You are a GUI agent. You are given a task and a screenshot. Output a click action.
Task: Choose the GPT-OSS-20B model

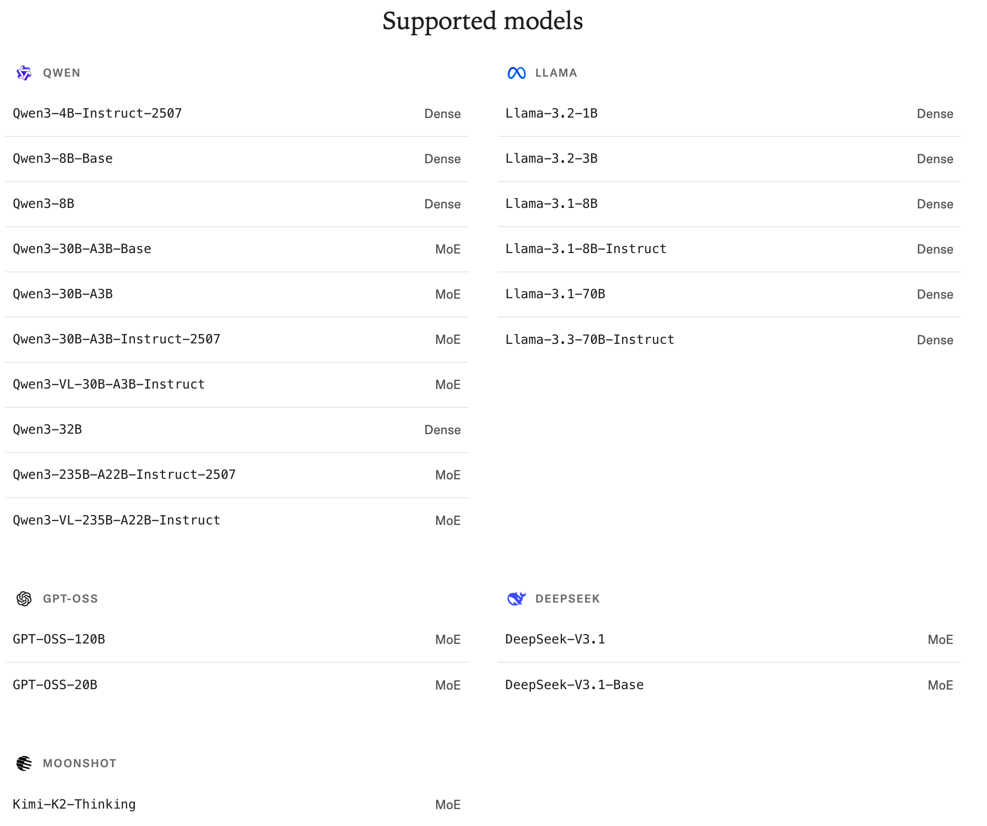pyautogui.click(x=56, y=685)
